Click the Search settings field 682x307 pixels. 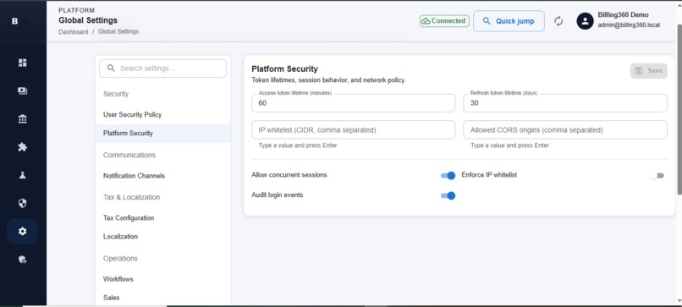click(x=162, y=69)
